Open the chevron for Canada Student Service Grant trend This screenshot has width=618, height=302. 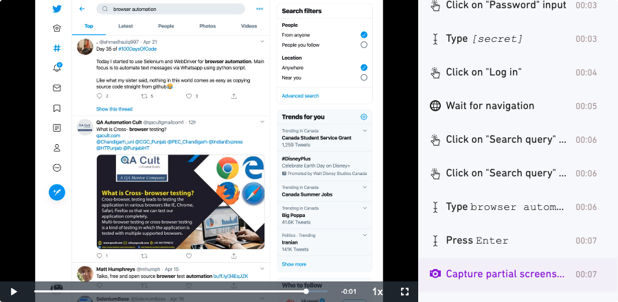[365, 130]
